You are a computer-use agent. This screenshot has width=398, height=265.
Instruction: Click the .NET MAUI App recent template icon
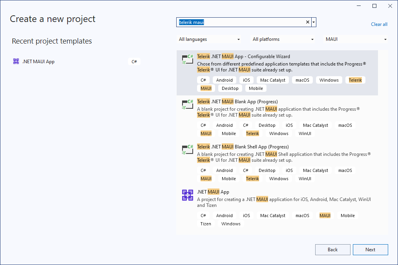pyautogui.click(x=16, y=61)
